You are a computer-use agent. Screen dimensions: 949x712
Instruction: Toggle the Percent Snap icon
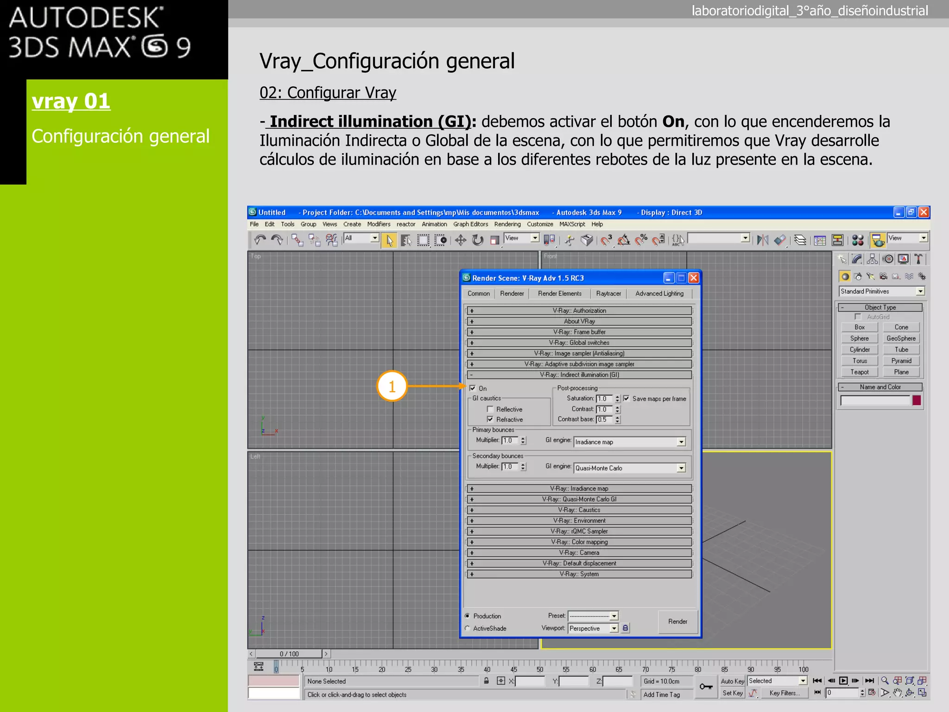click(x=641, y=240)
